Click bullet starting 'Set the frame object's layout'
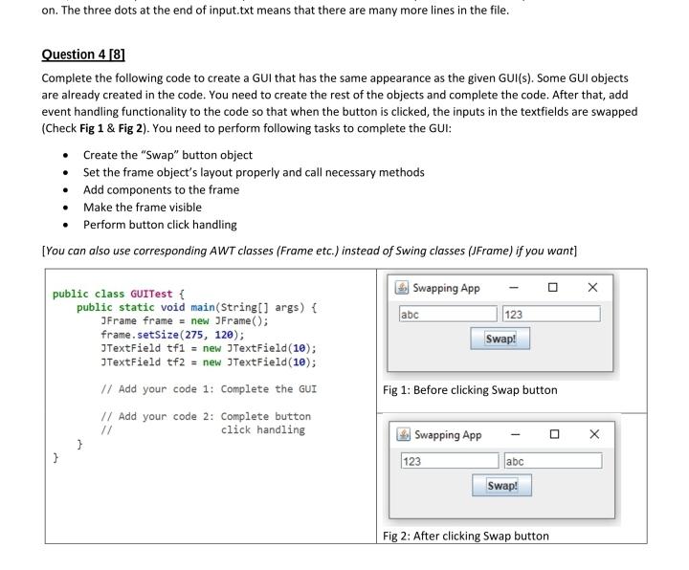 (254, 172)
